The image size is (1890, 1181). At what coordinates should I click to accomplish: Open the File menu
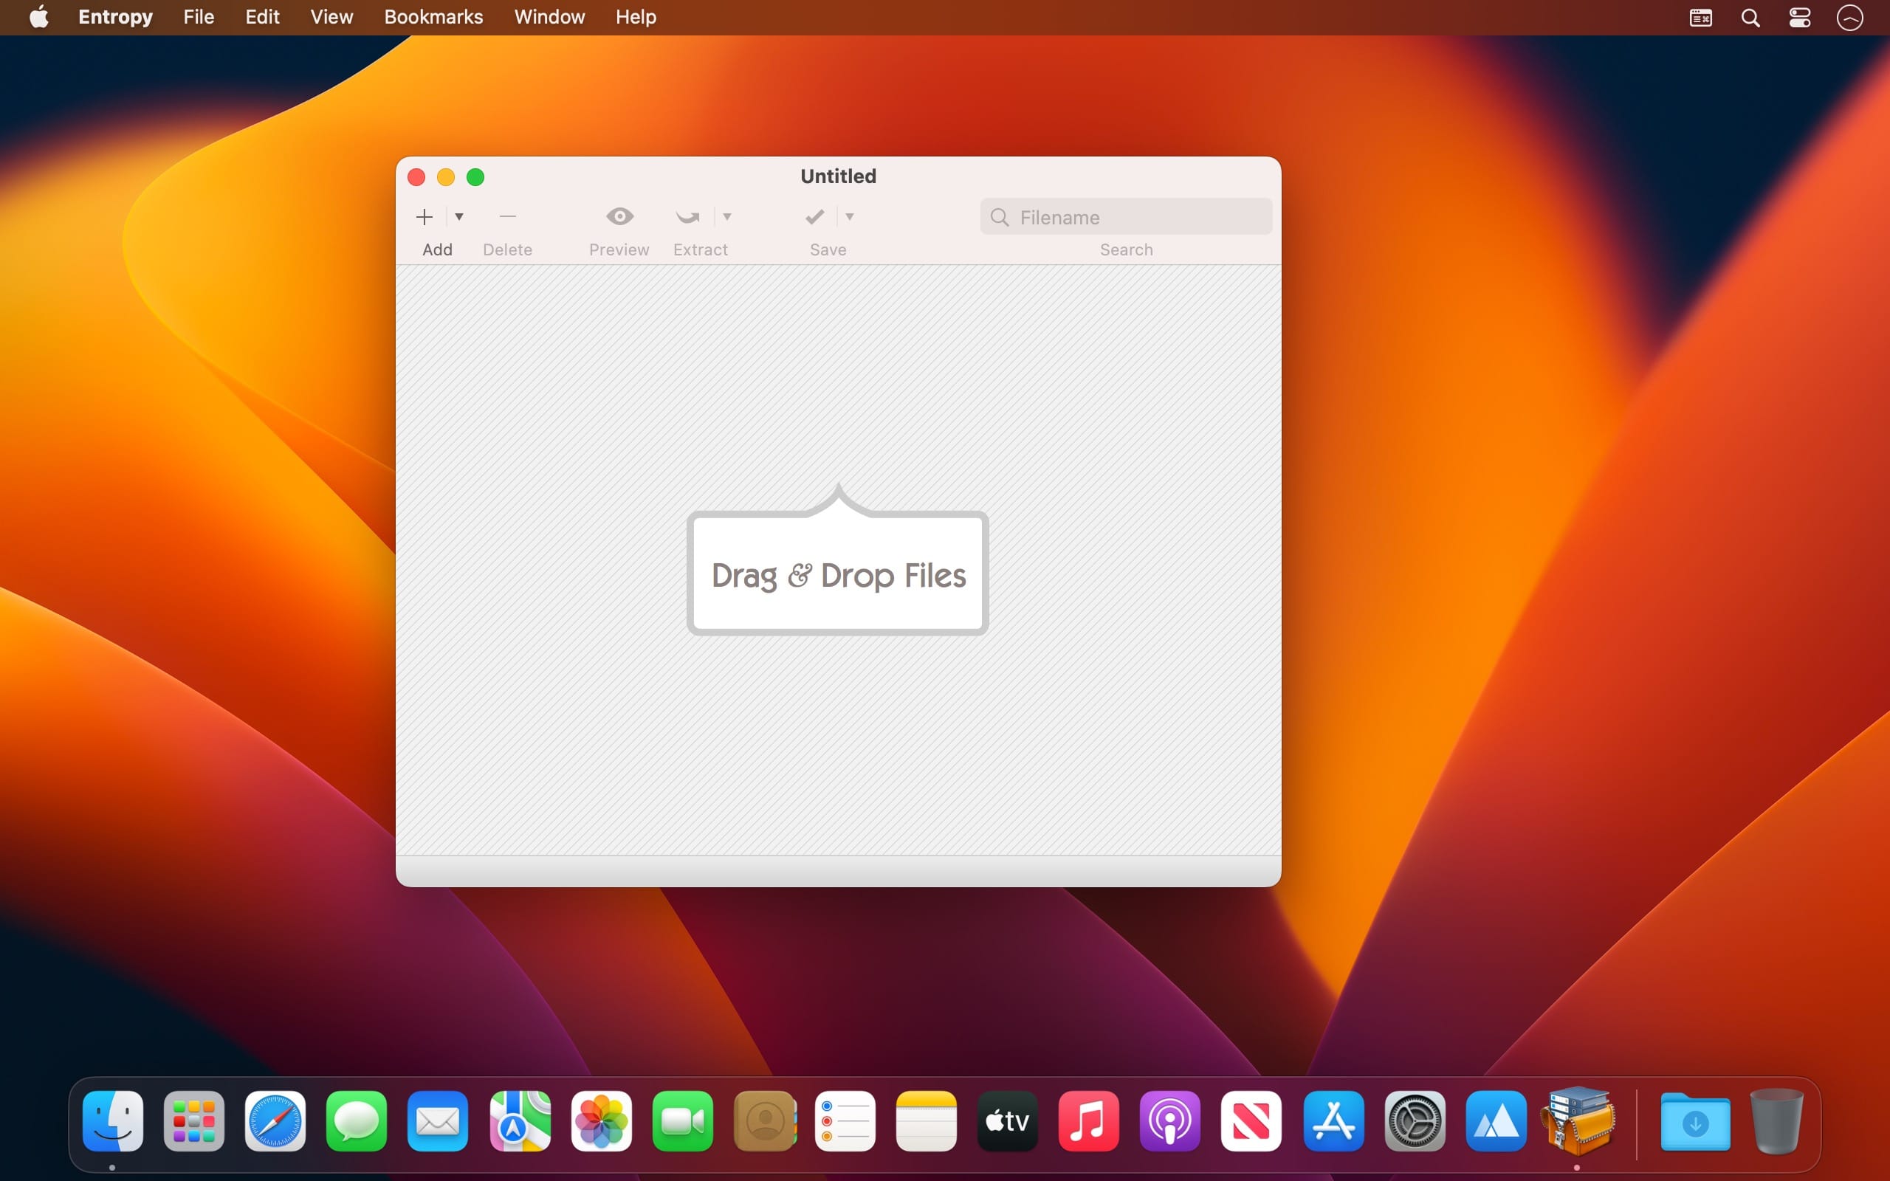point(199,17)
